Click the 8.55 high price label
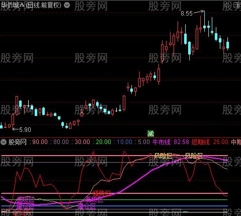This screenshot has height=216, width=241. [187, 14]
